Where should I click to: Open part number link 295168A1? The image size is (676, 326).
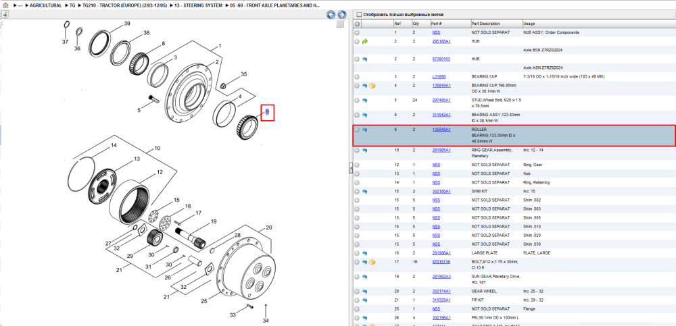click(x=441, y=41)
